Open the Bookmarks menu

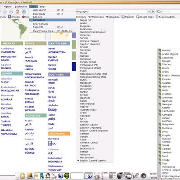[21, 7]
